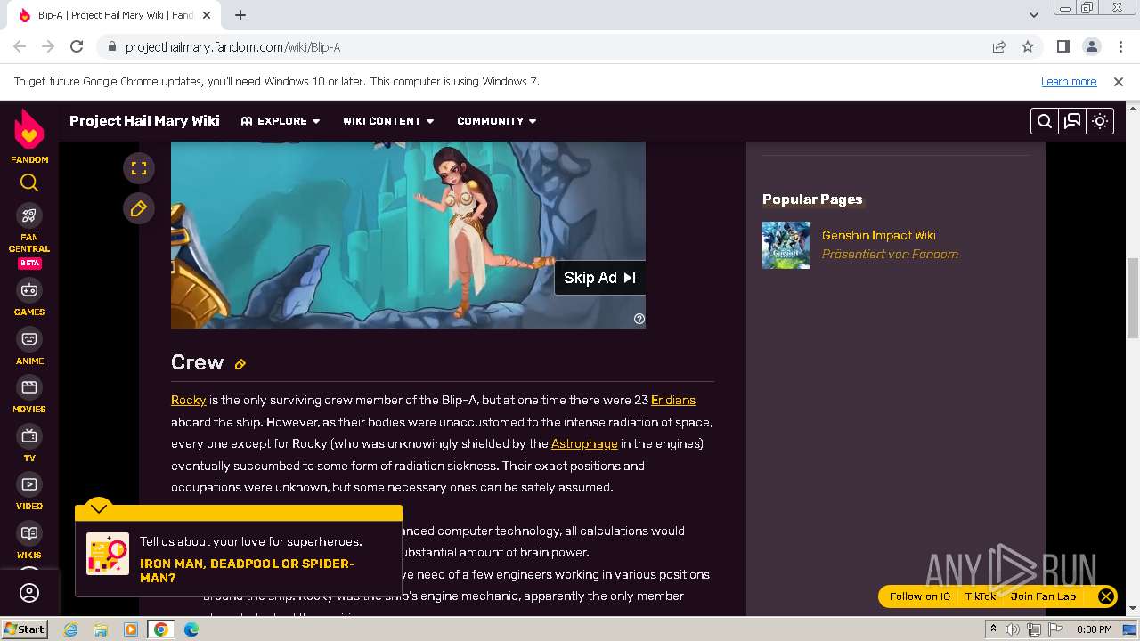Open the Movies clapperboard icon
1140x641 pixels.
29,387
